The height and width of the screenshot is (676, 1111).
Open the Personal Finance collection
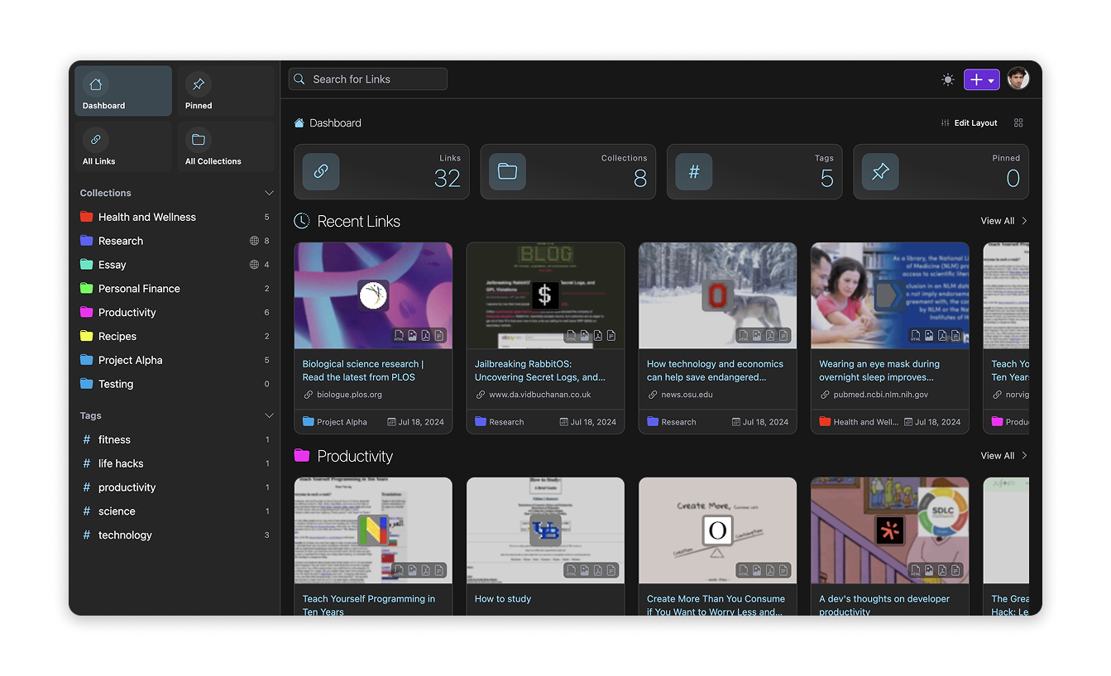pos(175,289)
